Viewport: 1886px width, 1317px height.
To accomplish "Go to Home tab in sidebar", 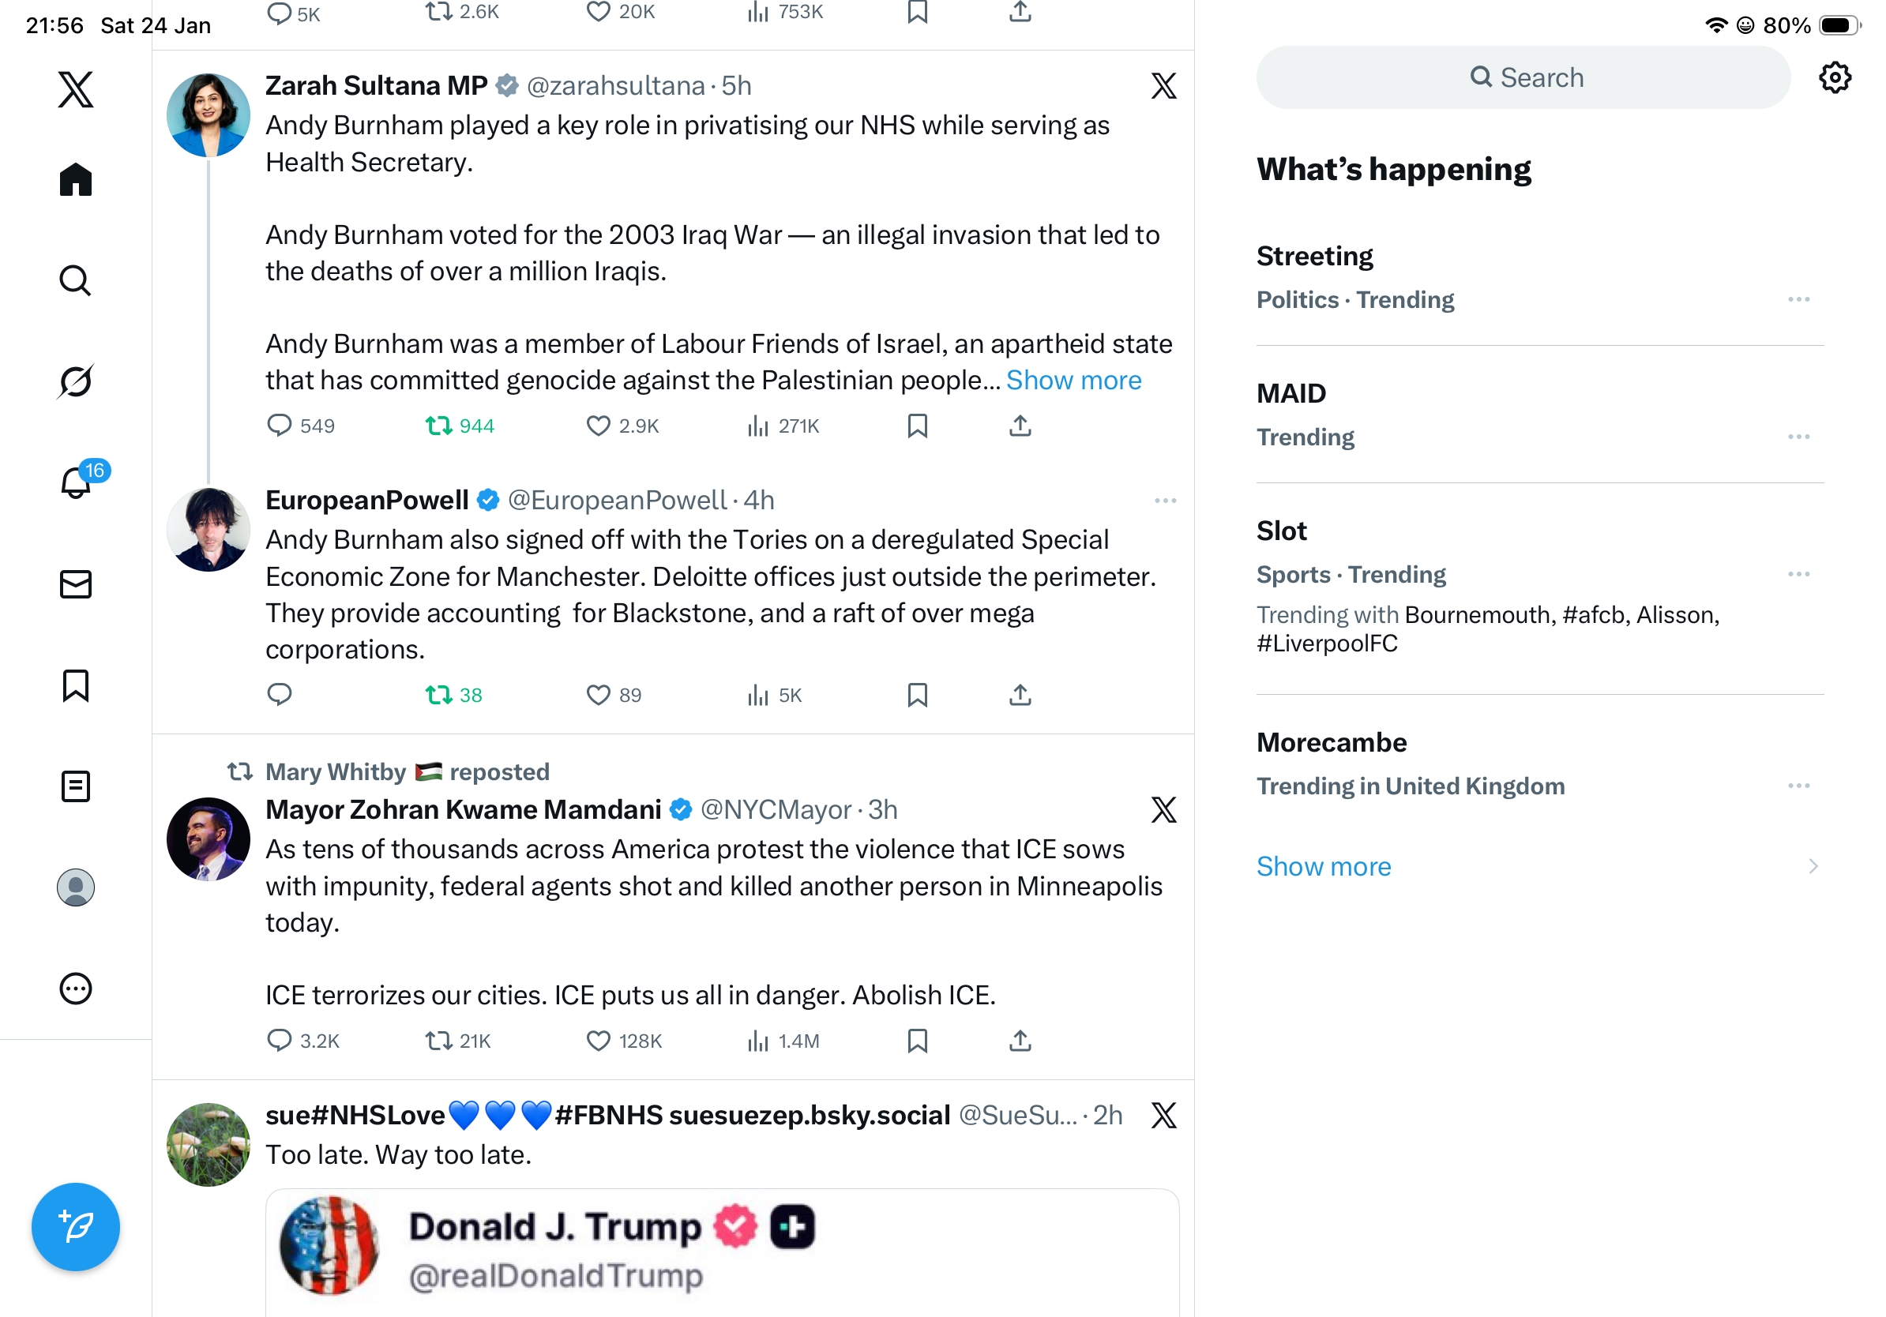I will [76, 179].
